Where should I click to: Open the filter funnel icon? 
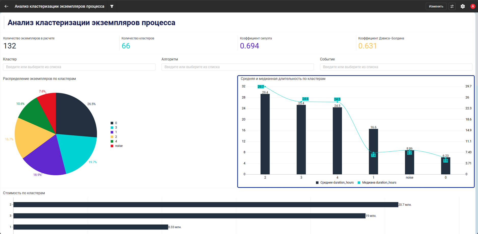[x=112, y=6]
